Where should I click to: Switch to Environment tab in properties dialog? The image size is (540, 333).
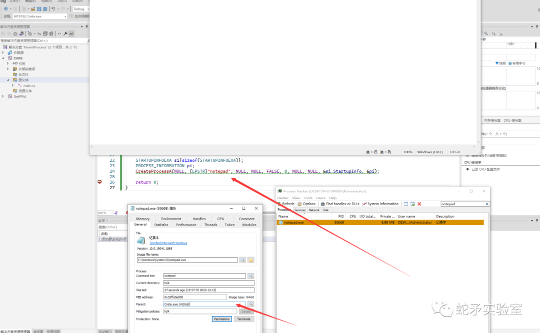tap(171, 219)
